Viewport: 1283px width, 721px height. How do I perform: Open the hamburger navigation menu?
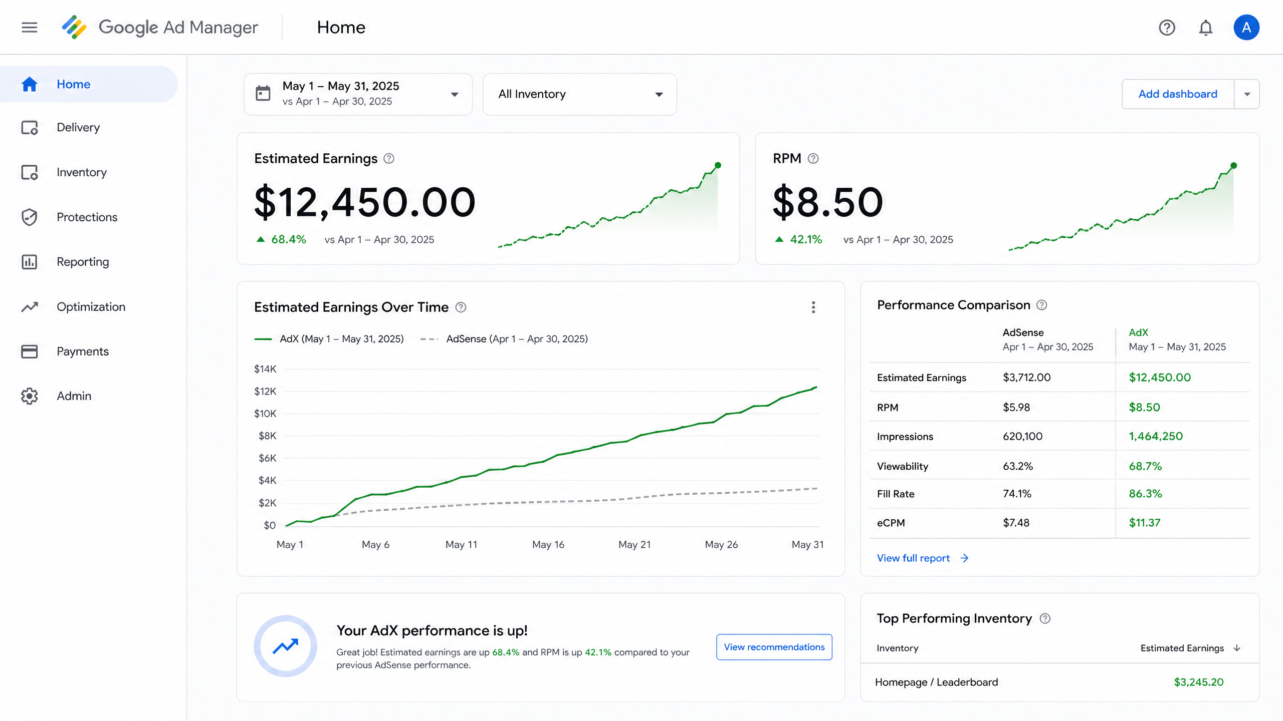(x=30, y=27)
